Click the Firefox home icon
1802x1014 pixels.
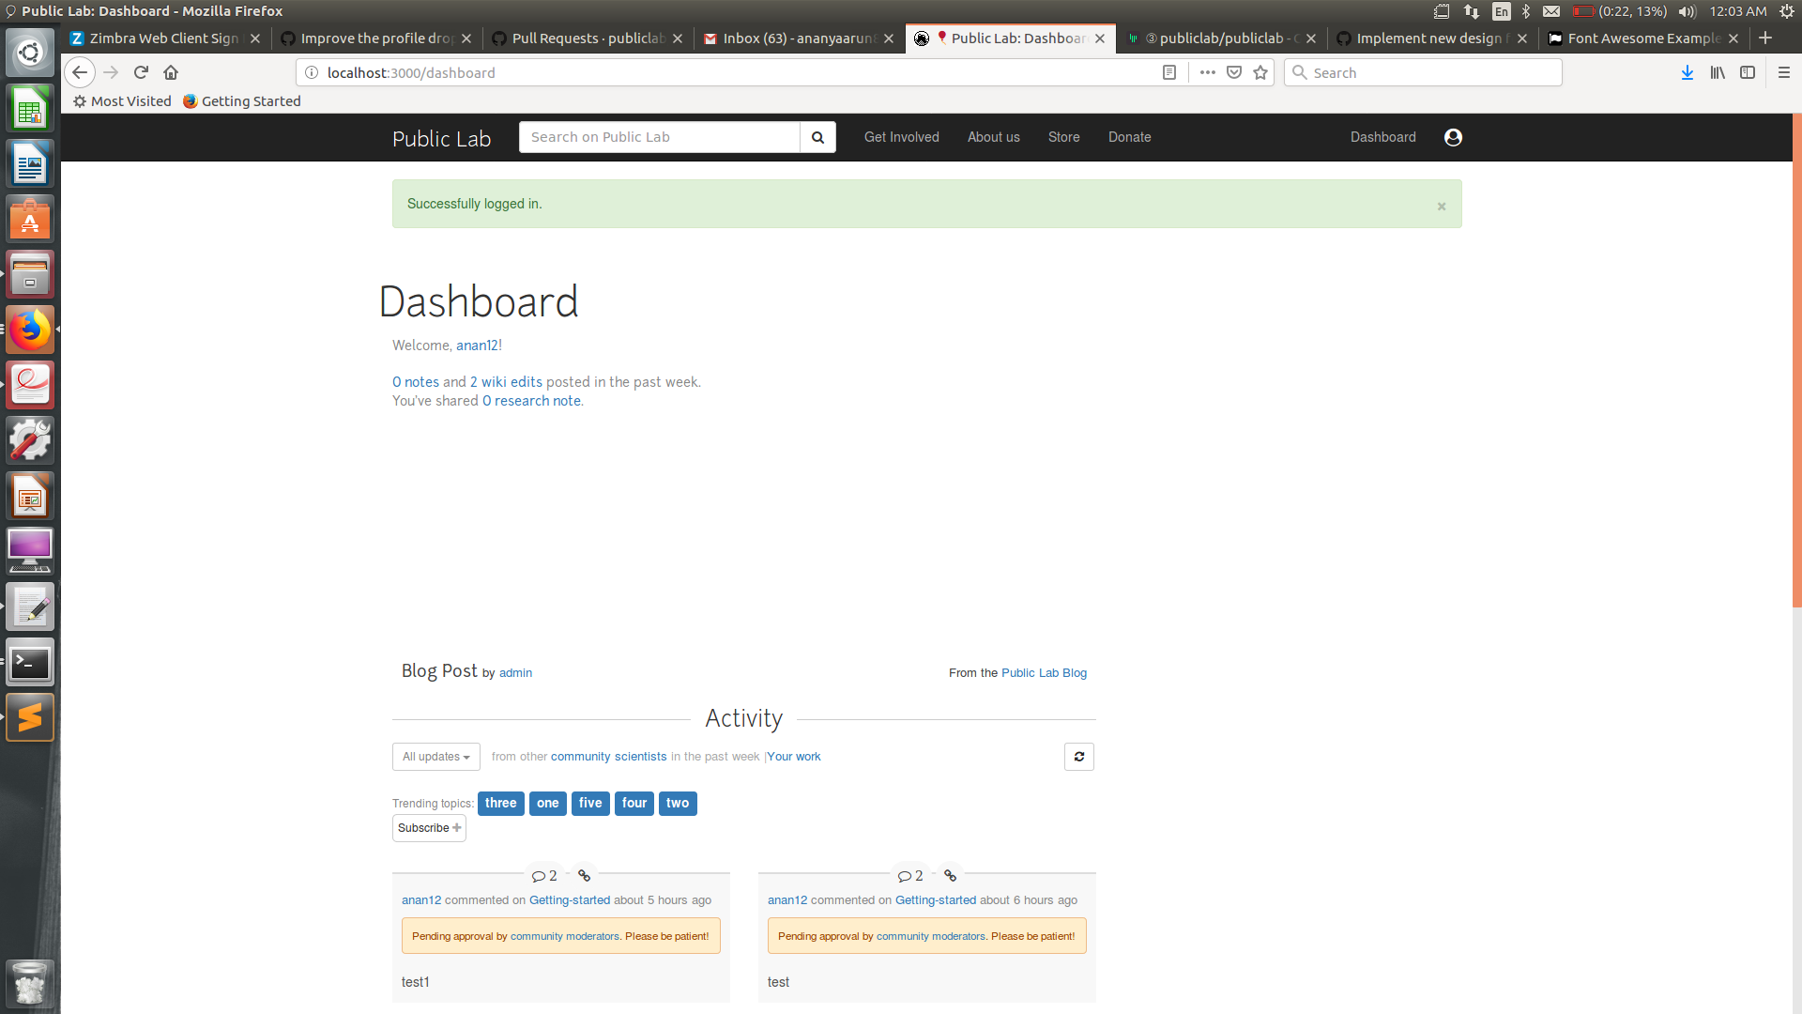171,72
